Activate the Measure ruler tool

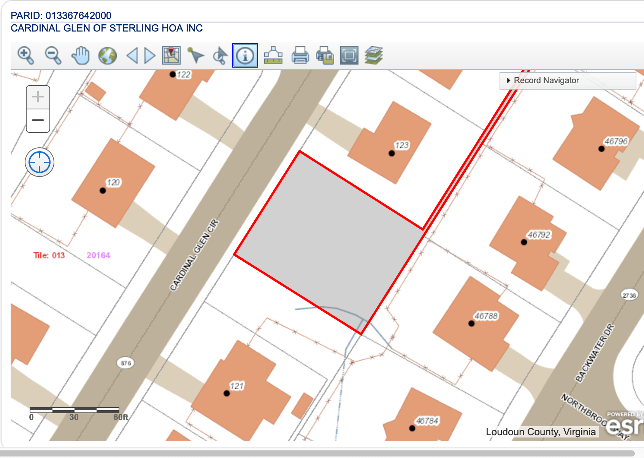(x=274, y=55)
